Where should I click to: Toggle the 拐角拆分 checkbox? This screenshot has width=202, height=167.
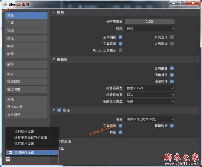[172, 75]
